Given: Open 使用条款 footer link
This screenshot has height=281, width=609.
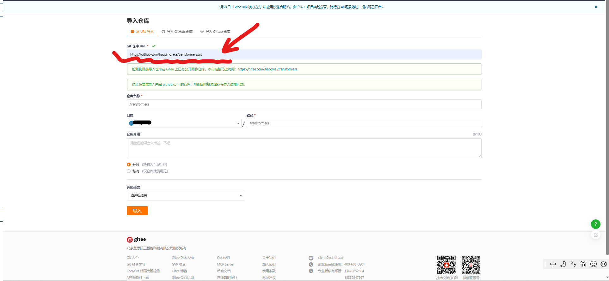Looking at the screenshot, I should [269, 271].
